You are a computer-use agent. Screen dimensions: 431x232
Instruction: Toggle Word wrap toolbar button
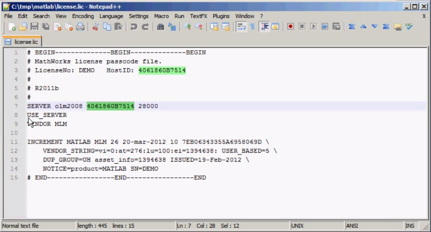click(x=240, y=27)
